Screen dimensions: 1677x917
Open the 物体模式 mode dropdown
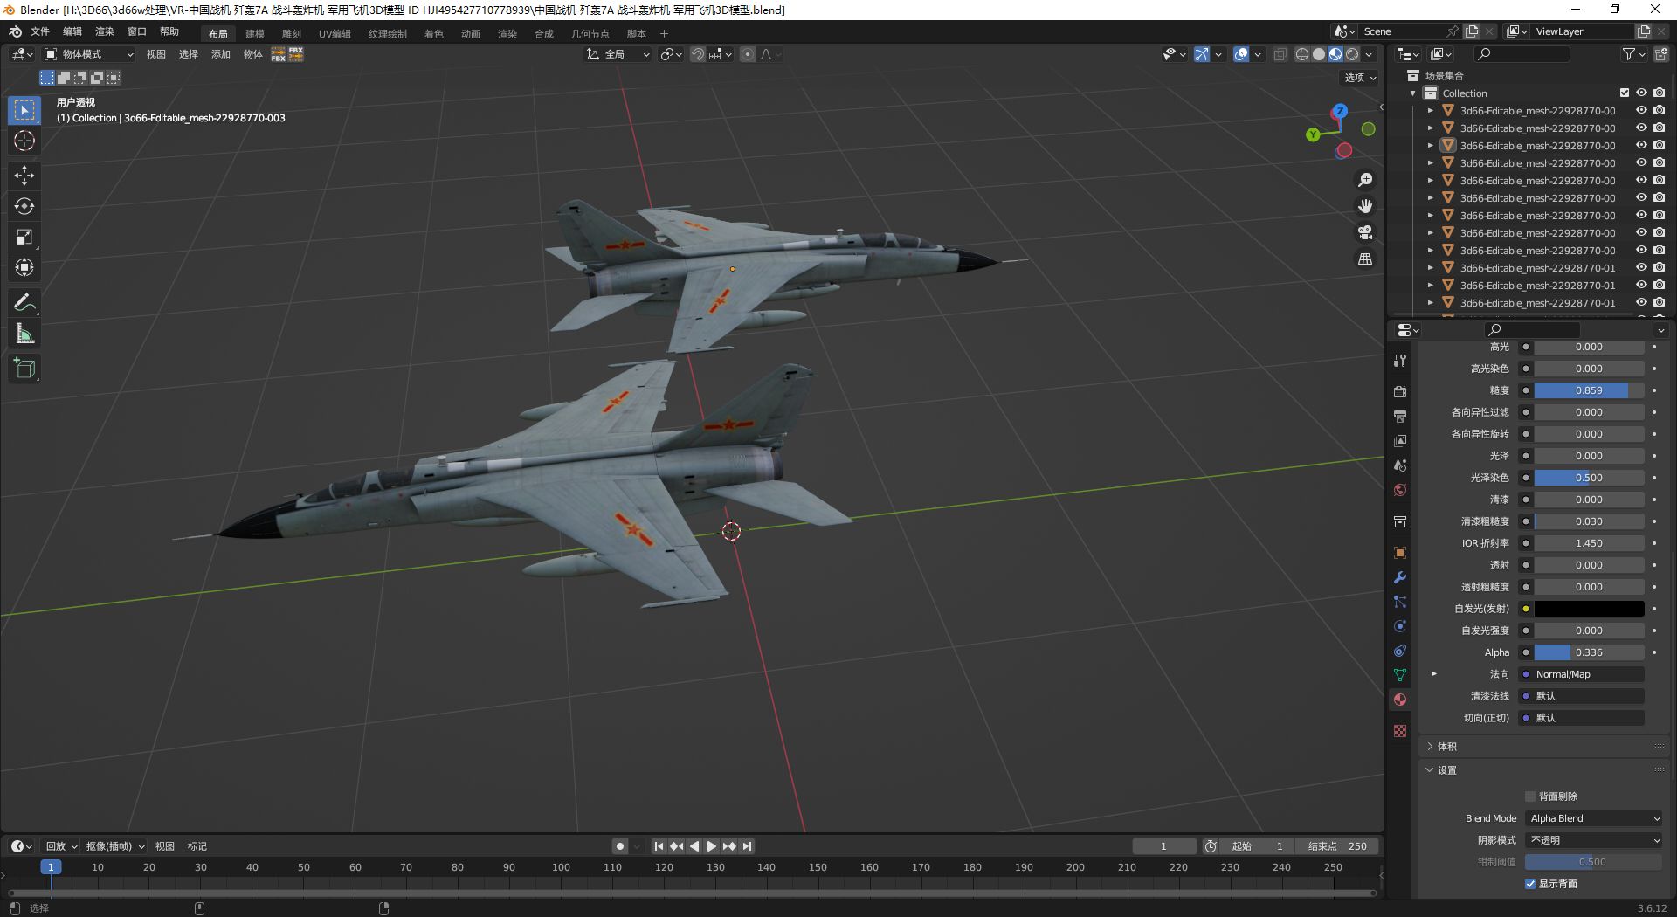89,54
